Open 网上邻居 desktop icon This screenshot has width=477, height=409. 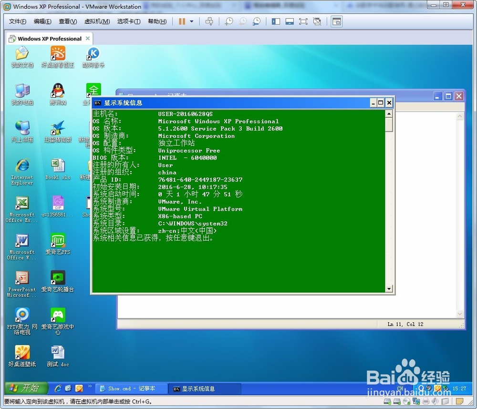coord(22,132)
